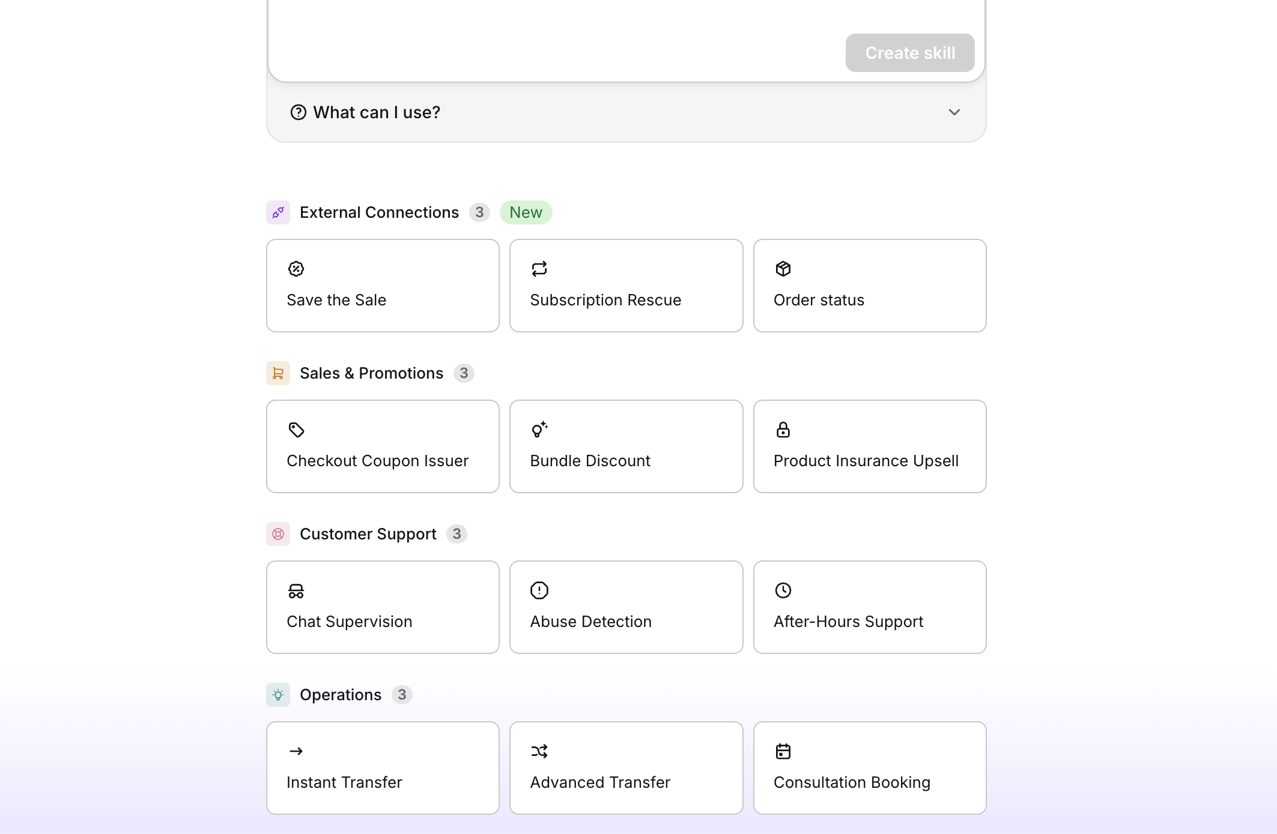Click the Customer Support lifebuoy icon

click(x=278, y=534)
